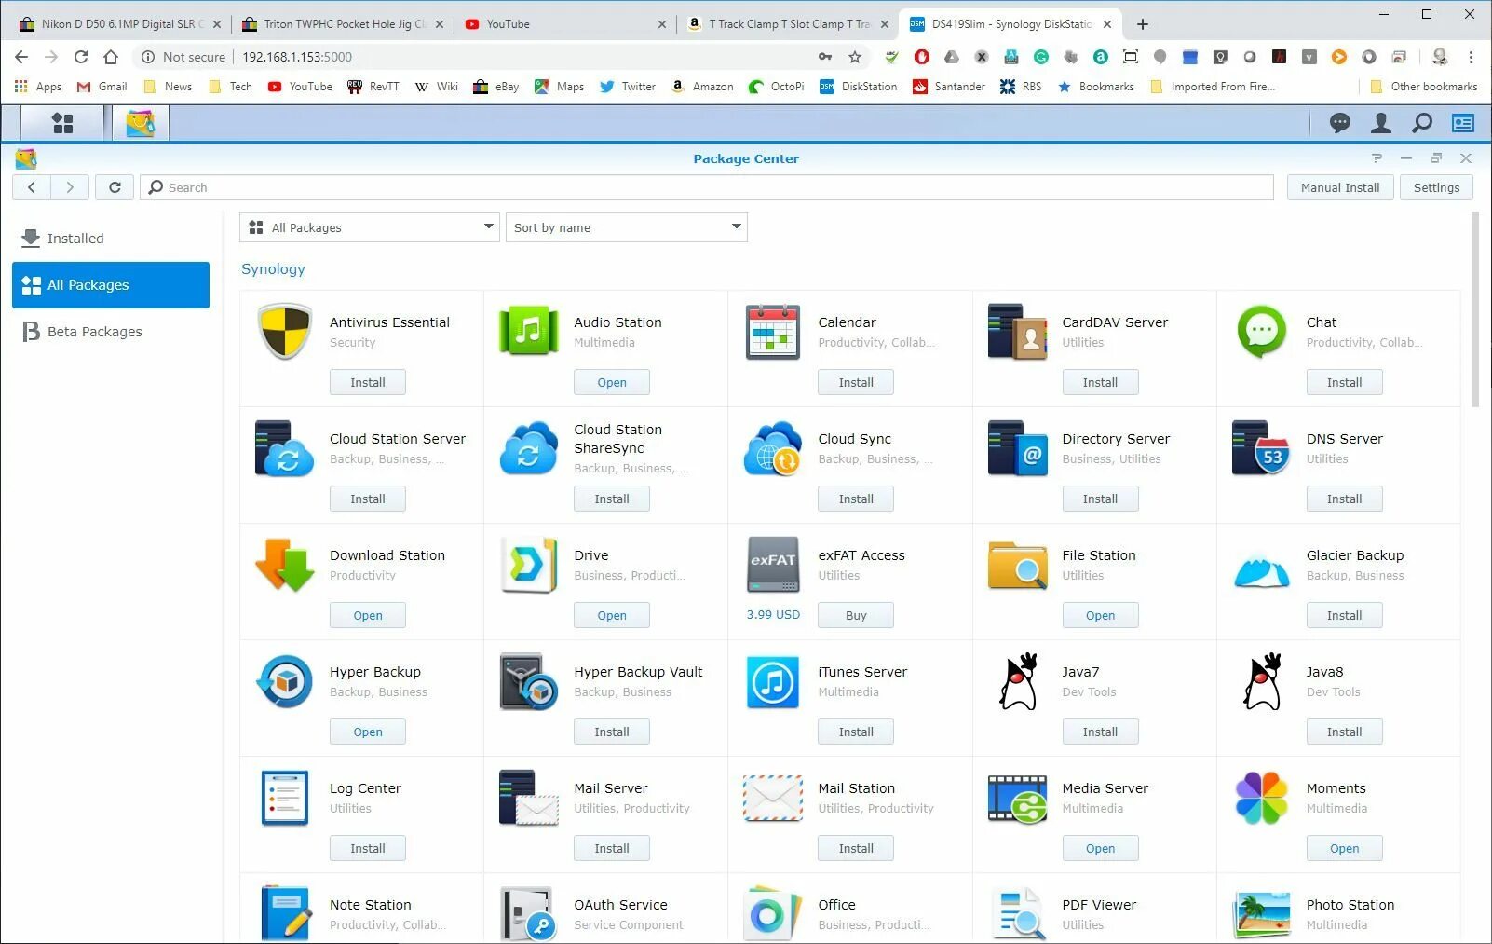1492x944 pixels.
Task: Click the Drive package icon
Action: click(529, 565)
